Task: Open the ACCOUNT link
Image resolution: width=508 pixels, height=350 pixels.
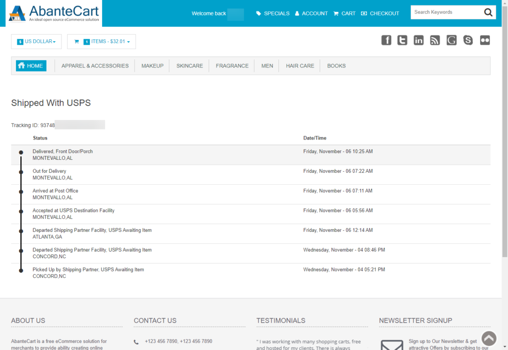Action: pyautogui.click(x=315, y=13)
